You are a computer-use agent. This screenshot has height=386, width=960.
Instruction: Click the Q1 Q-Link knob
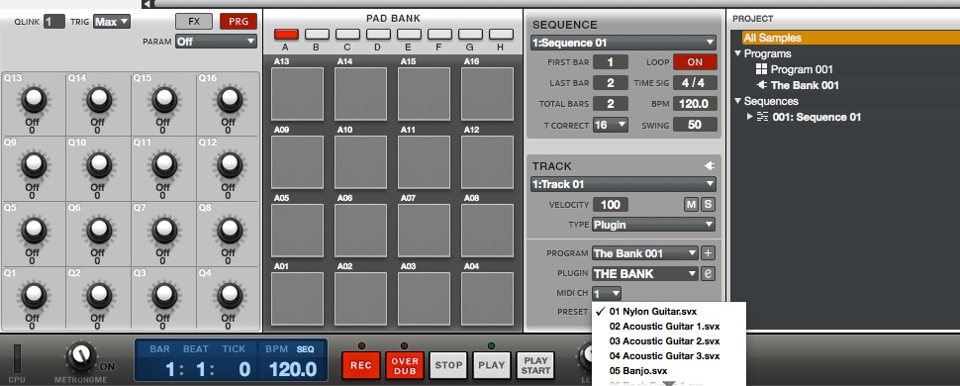pyautogui.click(x=34, y=295)
